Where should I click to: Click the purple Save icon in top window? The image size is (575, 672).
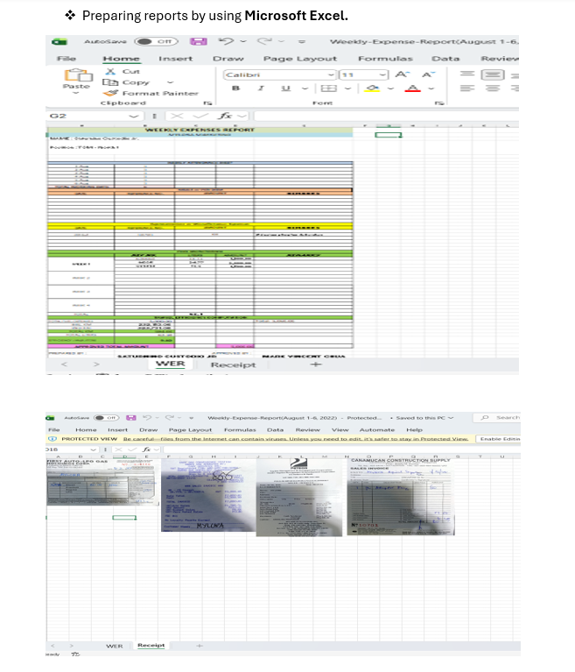coord(199,41)
